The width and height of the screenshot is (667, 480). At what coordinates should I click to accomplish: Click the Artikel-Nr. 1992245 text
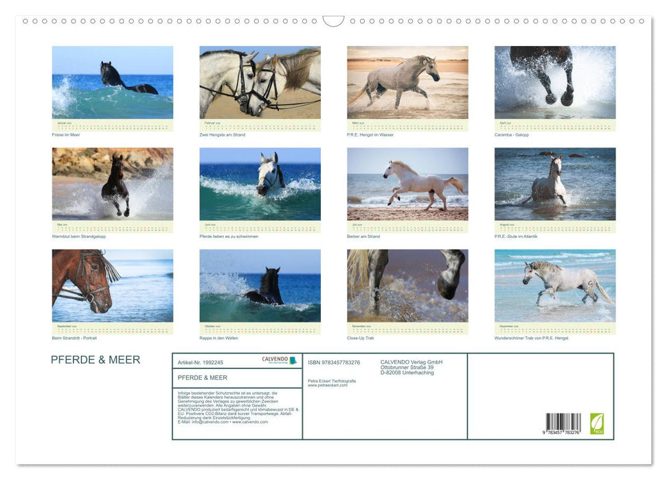pyautogui.click(x=201, y=363)
